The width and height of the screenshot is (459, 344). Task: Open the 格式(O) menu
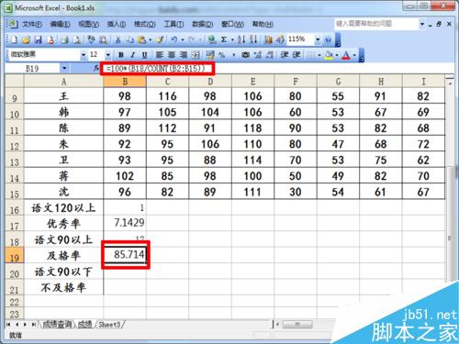coord(145,24)
